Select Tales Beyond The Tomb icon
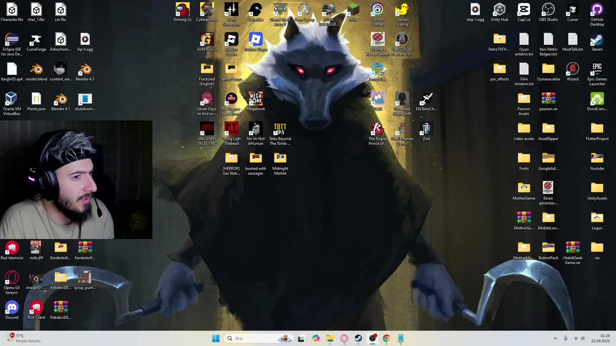 point(280,134)
